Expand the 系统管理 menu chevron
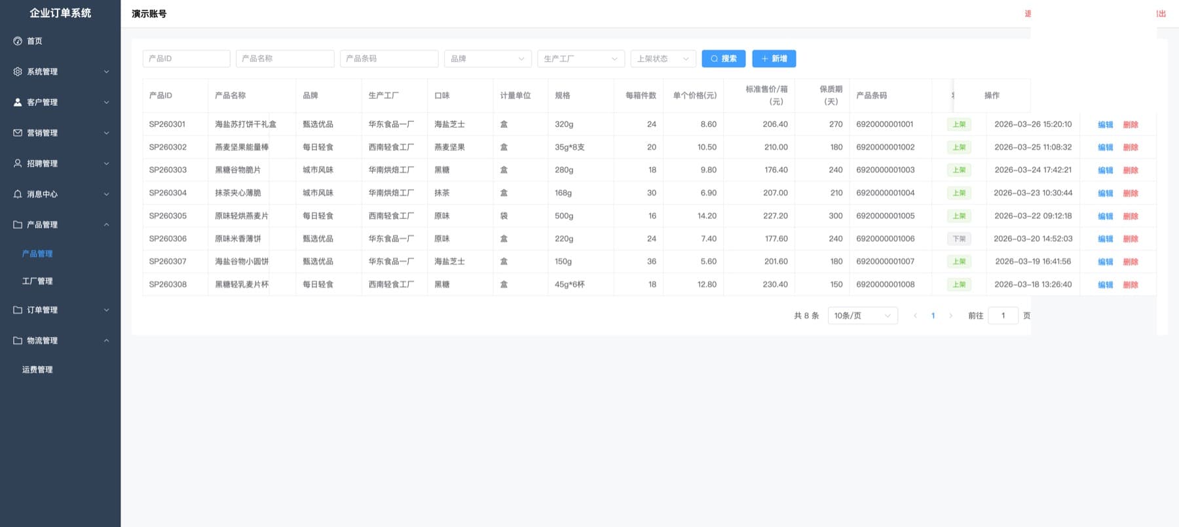Image resolution: width=1179 pixels, height=527 pixels. pos(106,72)
